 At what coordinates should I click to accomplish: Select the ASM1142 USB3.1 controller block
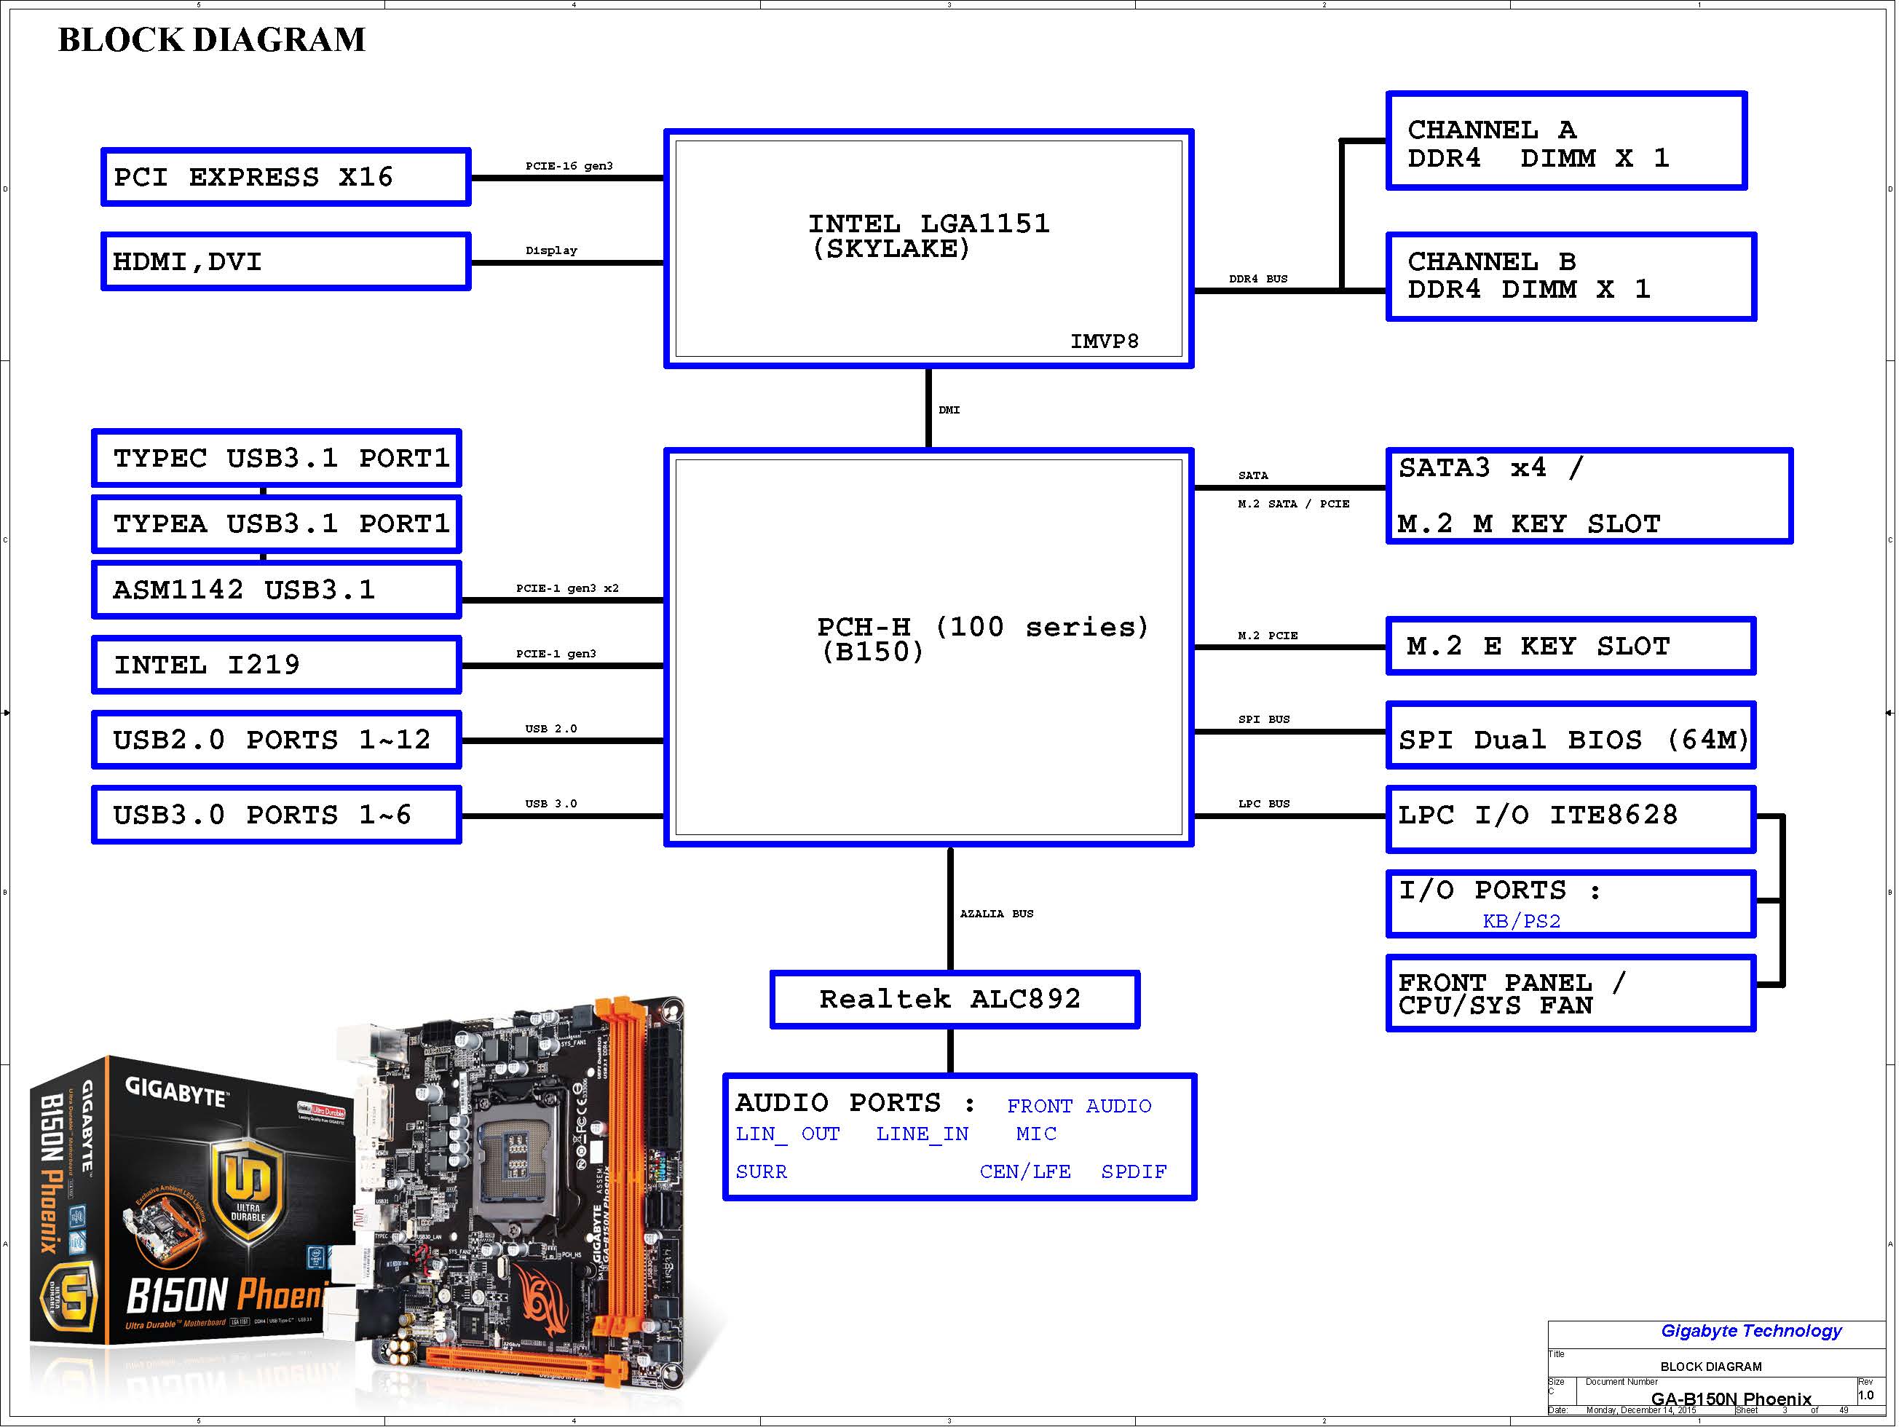276,590
